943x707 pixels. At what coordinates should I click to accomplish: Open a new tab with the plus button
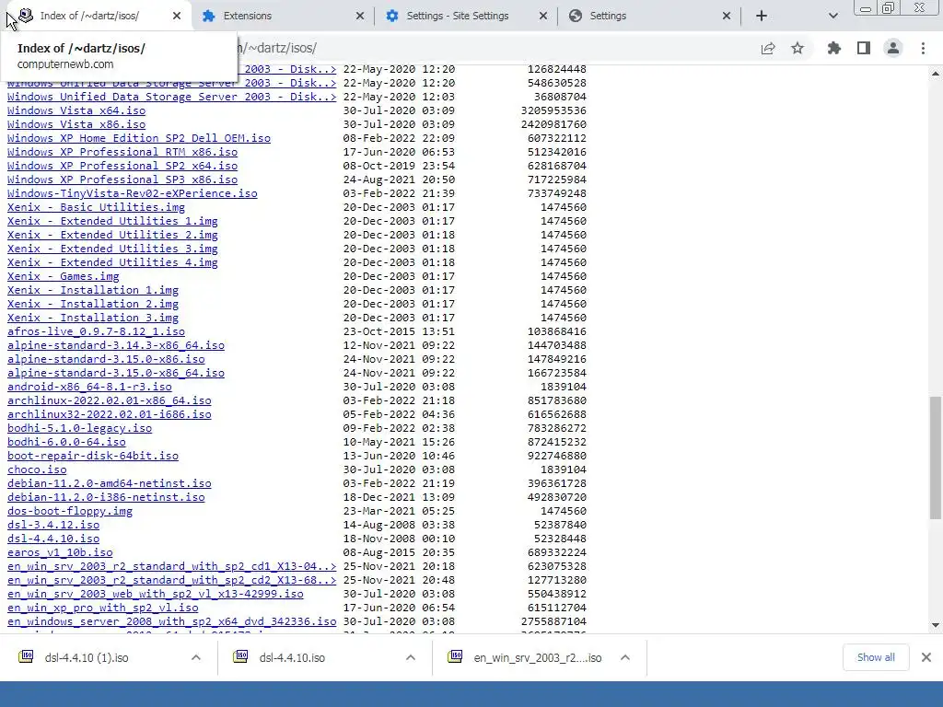click(762, 16)
